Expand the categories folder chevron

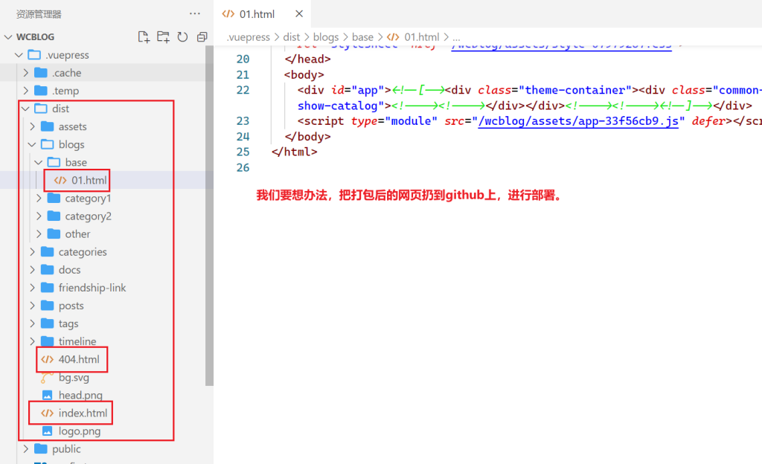(32, 252)
